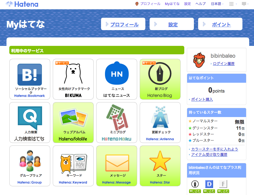
Task: Open the 設定 tab in banner
Action: point(172,24)
